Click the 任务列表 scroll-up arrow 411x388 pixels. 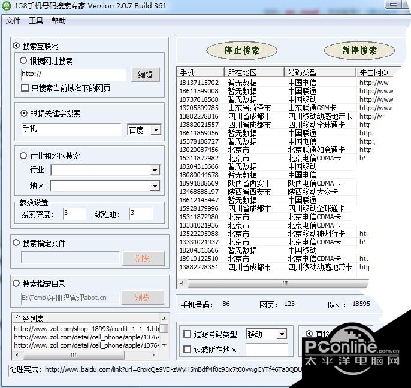click(164, 319)
